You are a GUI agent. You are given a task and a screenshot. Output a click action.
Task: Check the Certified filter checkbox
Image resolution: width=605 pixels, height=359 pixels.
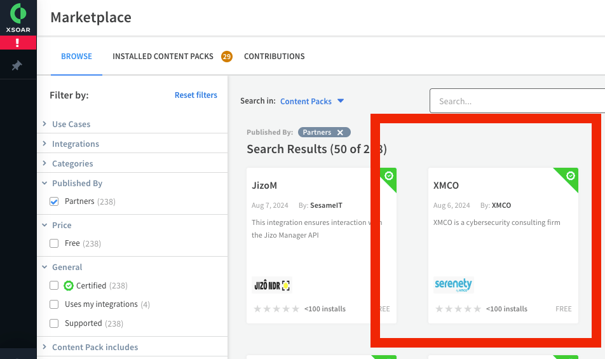point(54,286)
